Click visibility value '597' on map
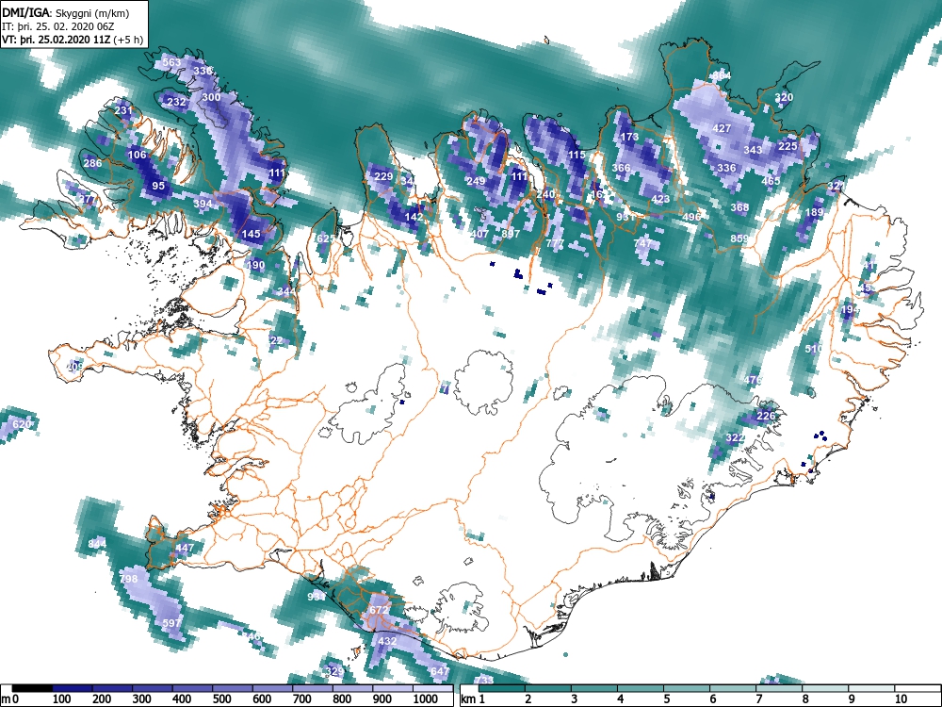942x707 pixels. click(x=171, y=623)
